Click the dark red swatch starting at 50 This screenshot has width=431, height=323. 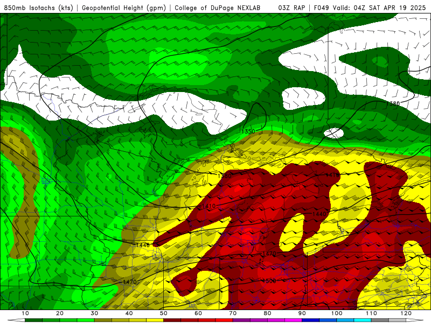[172, 320]
